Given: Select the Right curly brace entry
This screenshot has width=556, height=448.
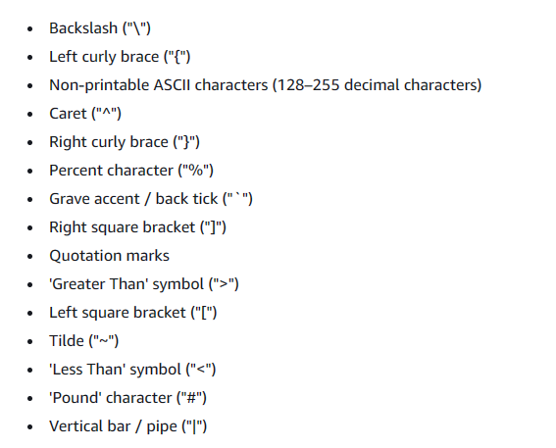Looking at the screenshot, I should (x=125, y=142).
